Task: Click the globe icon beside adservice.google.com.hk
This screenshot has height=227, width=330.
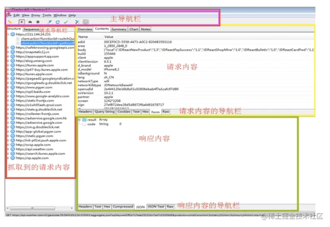Action: [x=13, y=118]
